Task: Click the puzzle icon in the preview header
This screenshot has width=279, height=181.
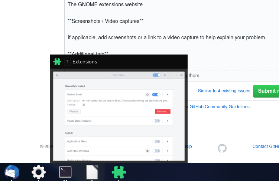Action: [57, 62]
